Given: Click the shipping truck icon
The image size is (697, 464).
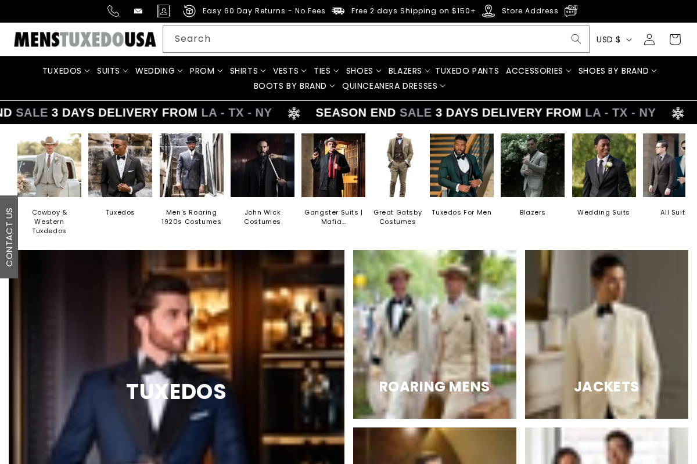Looking at the screenshot, I should [x=337, y=11].
